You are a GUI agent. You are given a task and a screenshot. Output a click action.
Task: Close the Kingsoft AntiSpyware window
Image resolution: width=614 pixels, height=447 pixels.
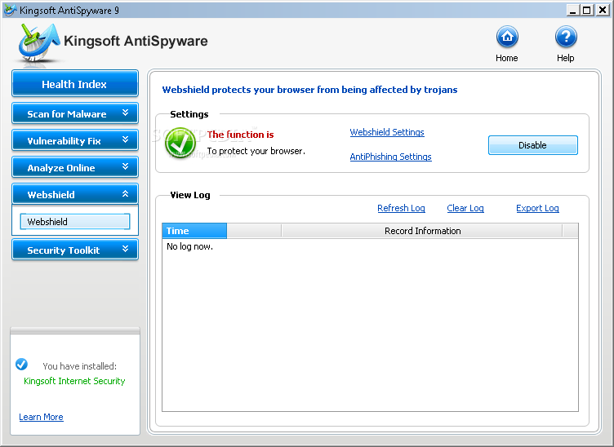coord(603,10)
